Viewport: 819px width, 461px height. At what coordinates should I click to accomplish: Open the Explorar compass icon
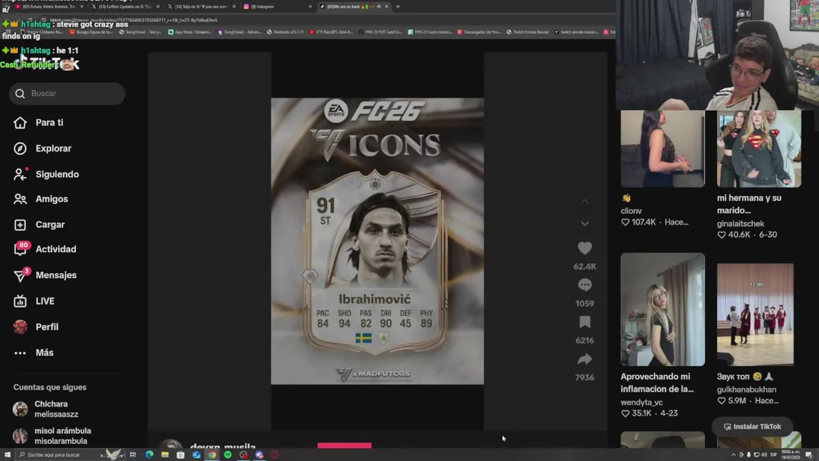click(20, 149)
